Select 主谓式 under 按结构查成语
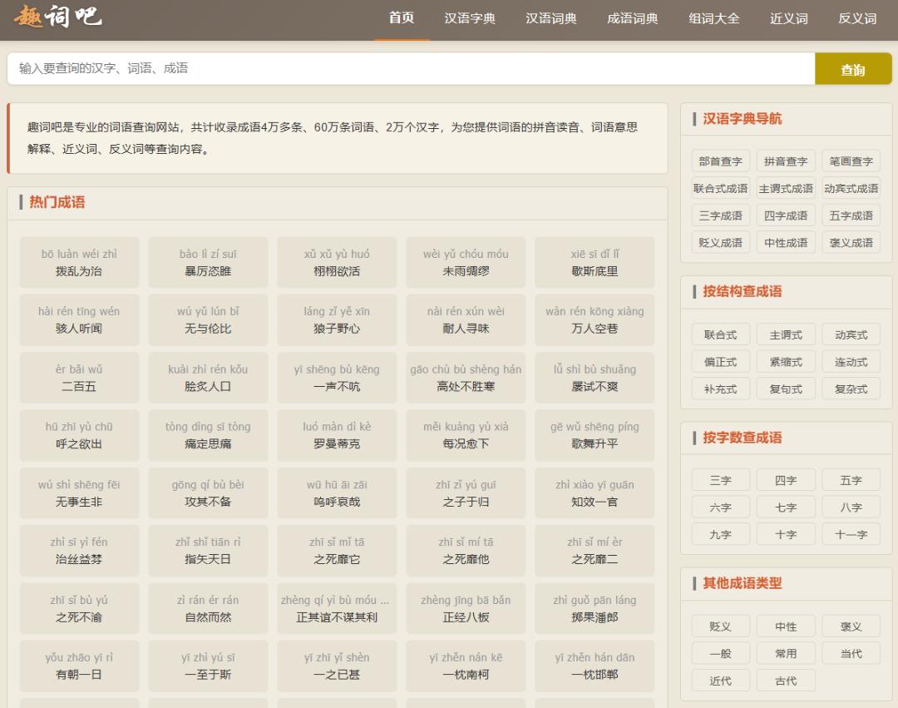 (786, 335)
